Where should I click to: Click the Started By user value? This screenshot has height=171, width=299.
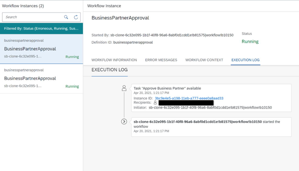coord(172,35)
